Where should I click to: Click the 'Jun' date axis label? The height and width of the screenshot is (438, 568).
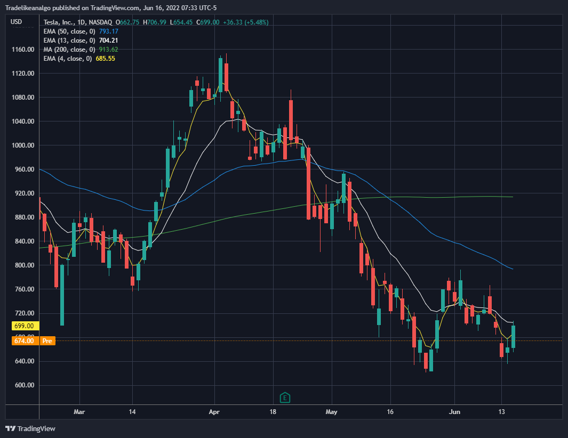pos(454,412)
